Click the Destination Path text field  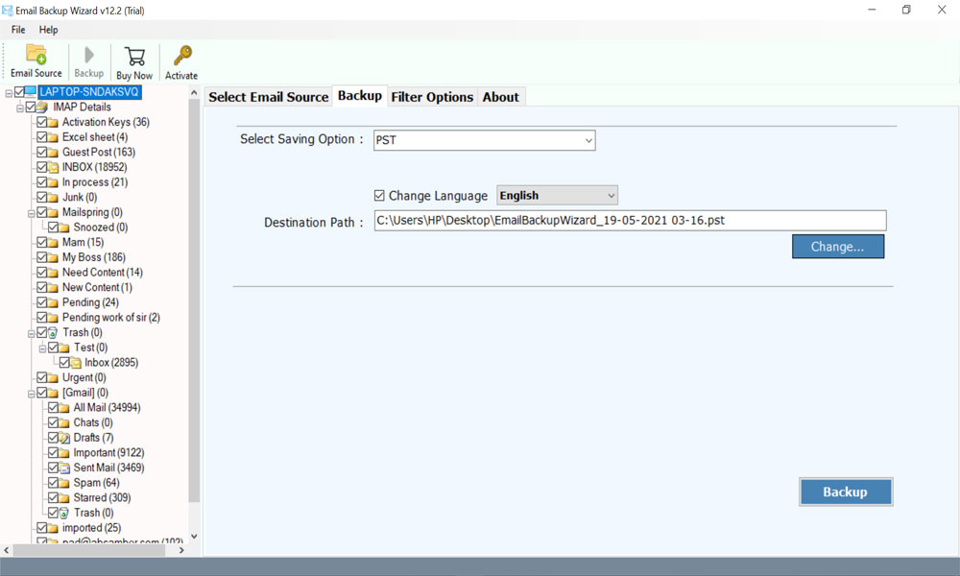(630, 221)
